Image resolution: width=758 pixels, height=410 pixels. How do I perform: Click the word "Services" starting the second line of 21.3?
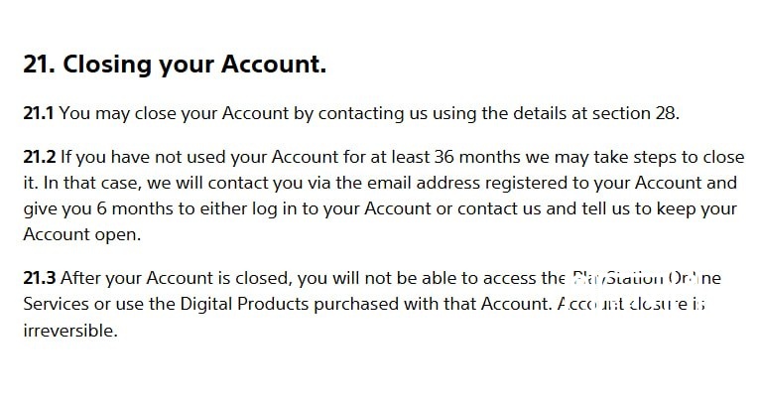[57, 304]
